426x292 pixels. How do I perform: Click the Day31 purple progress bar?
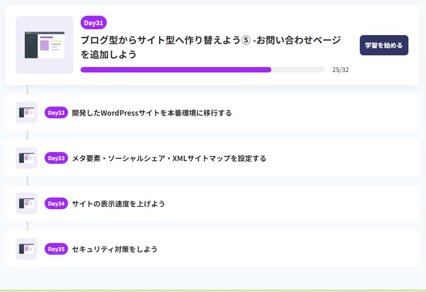pyautogui.click(x=203, y=70)
